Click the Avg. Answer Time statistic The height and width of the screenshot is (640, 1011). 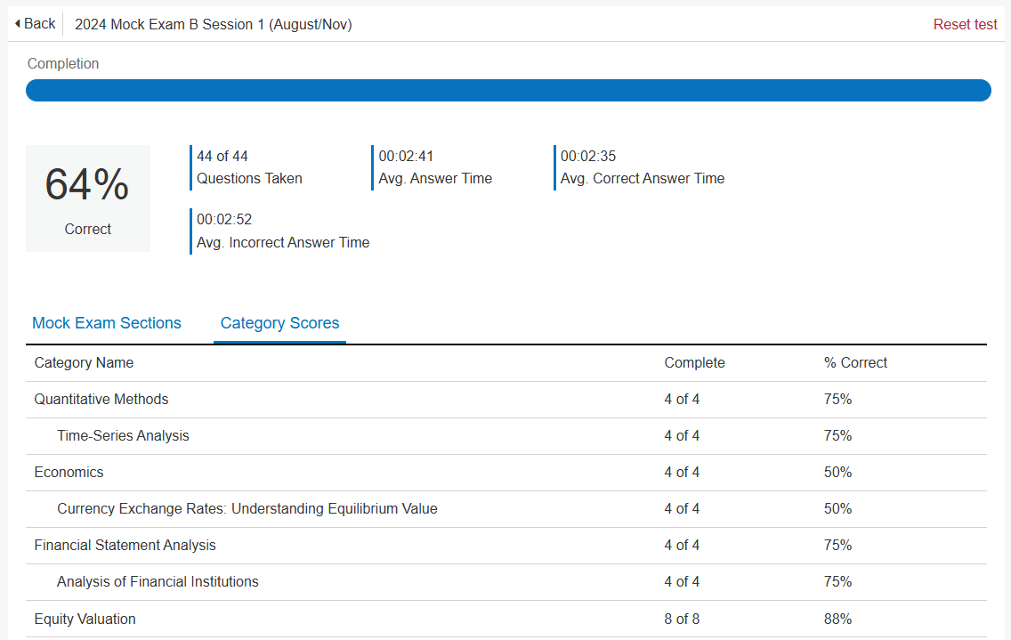coord(434,167)
